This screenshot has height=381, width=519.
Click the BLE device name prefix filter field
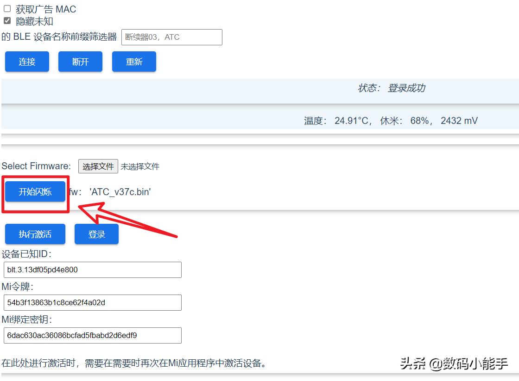coord(171,37)
